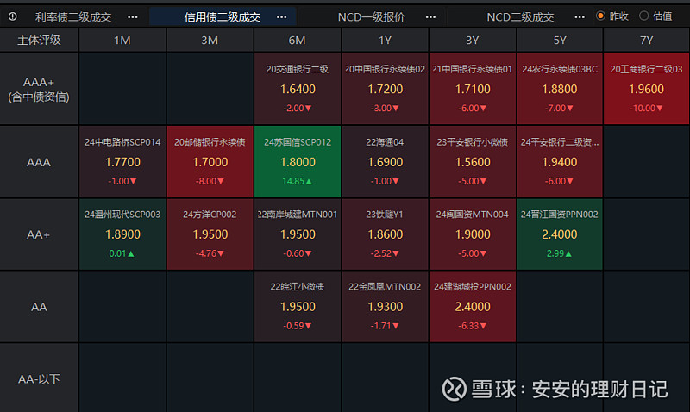The image size is (690, 412).
Task: Open the 24方洋CP002 cell
Action: [210, 234]
